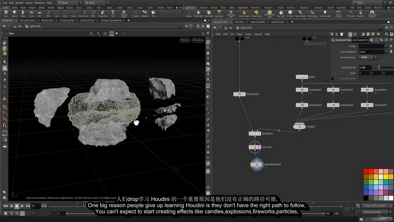Screen dimensions: 394x222
Task: Switch to the Material Palette tab
Action: [x=258, y=22]
